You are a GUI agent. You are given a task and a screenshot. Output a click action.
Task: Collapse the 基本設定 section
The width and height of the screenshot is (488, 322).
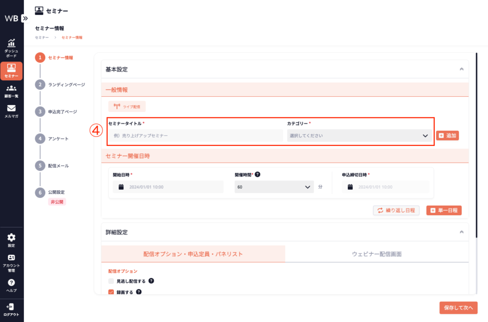461,69
